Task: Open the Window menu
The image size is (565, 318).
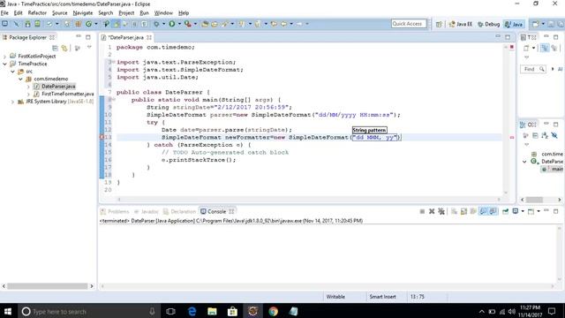Action: tap(163, 12)
